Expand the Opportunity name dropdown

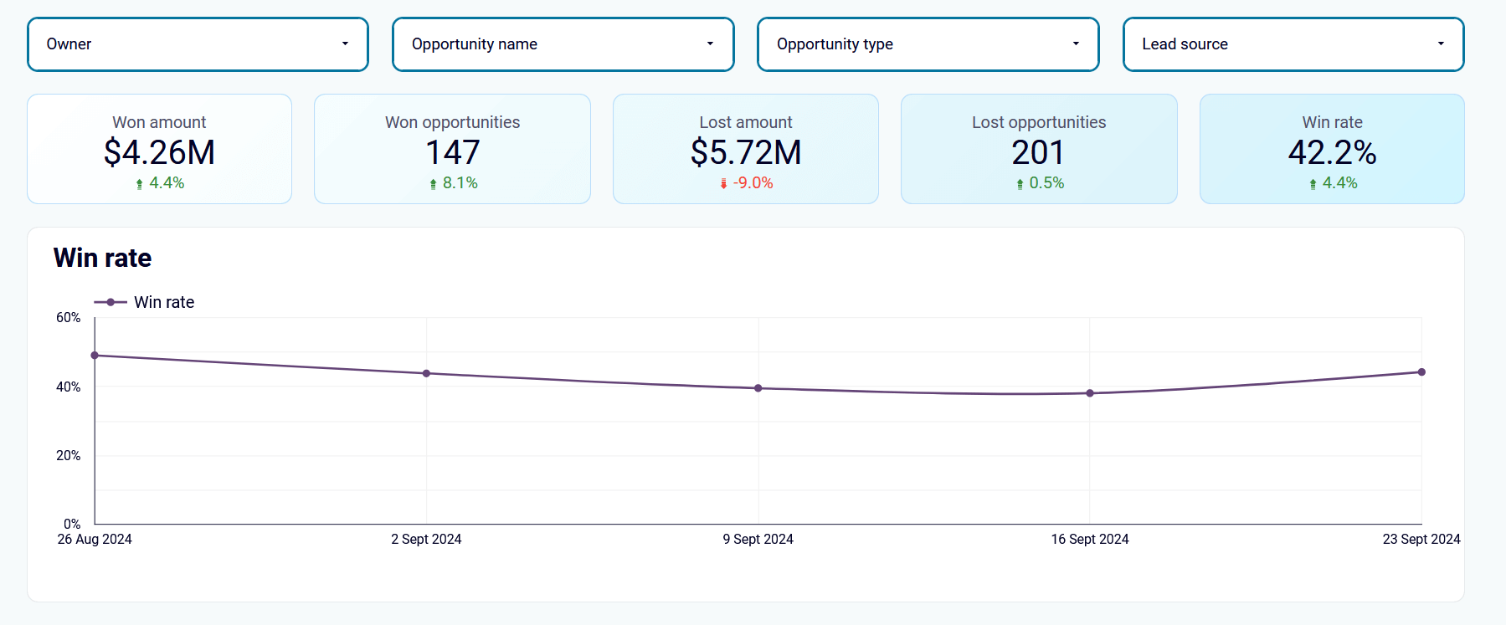click(563, 44)
